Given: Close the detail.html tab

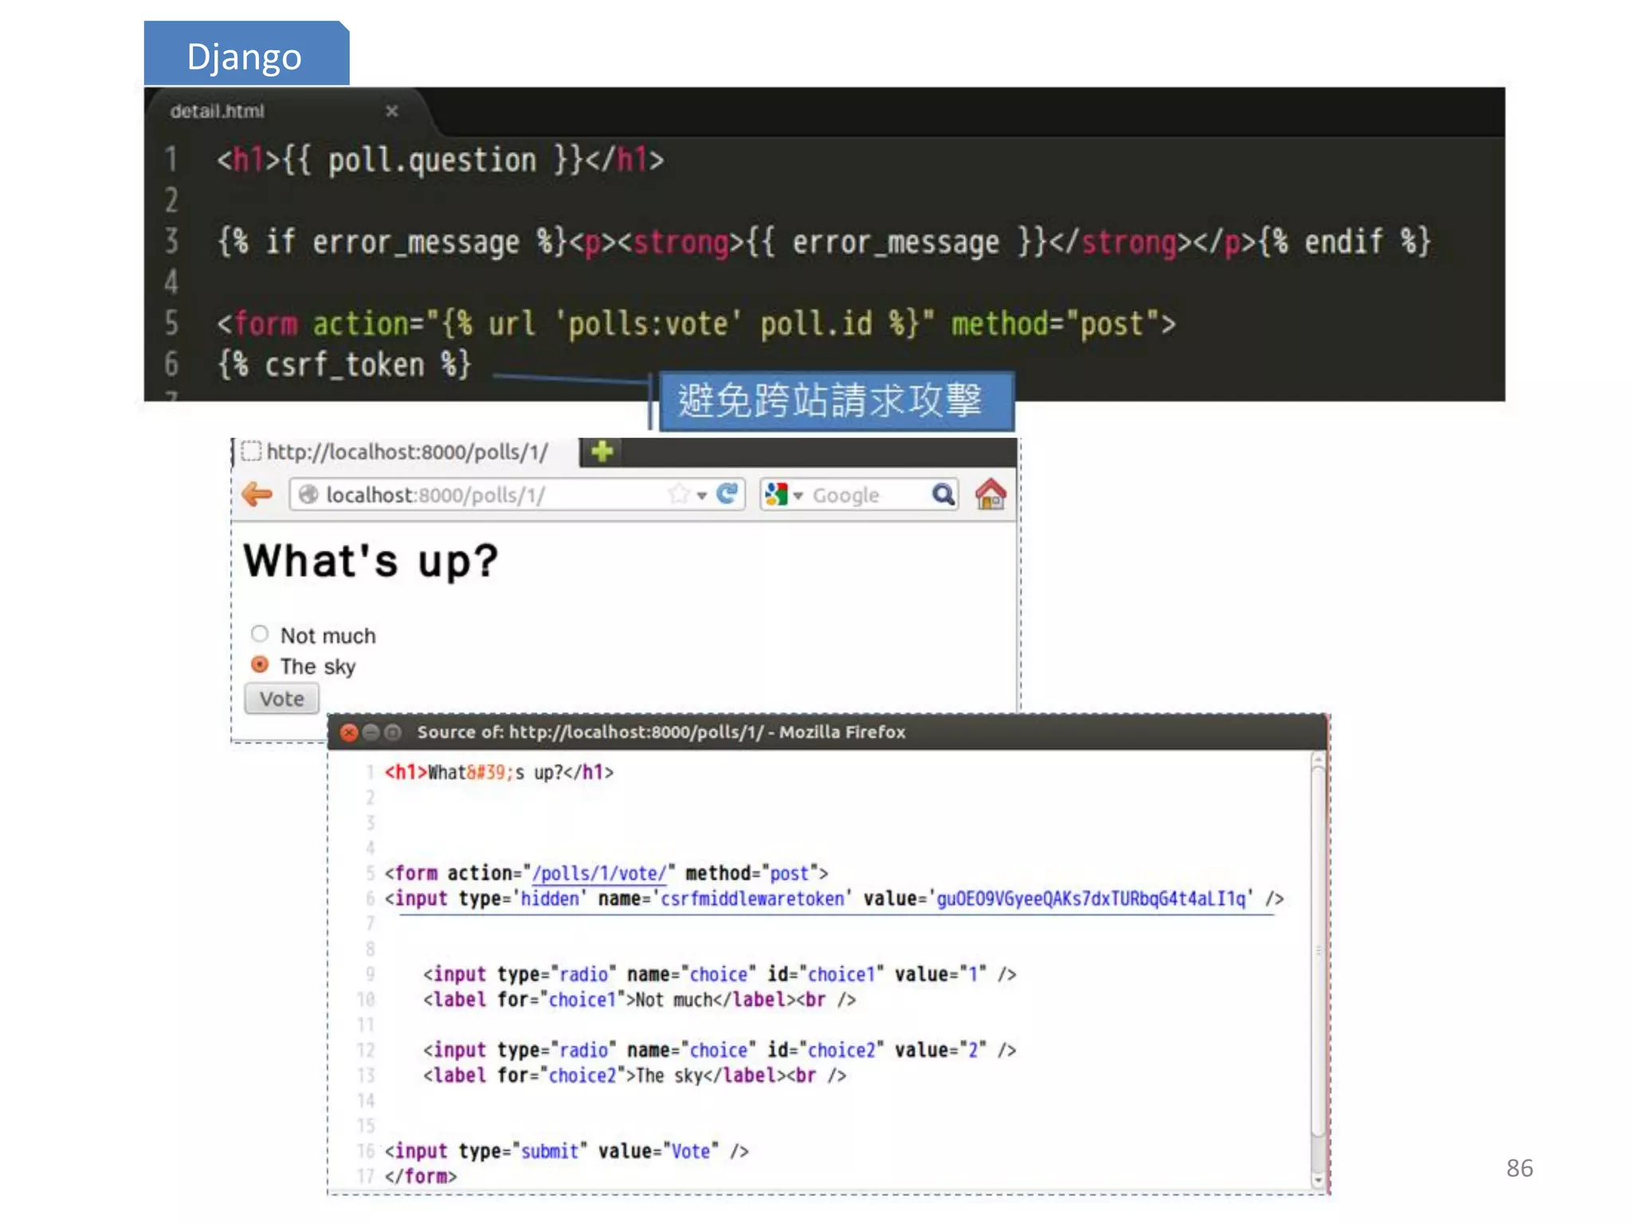Looking at the screenshot, I should point(391,112).
